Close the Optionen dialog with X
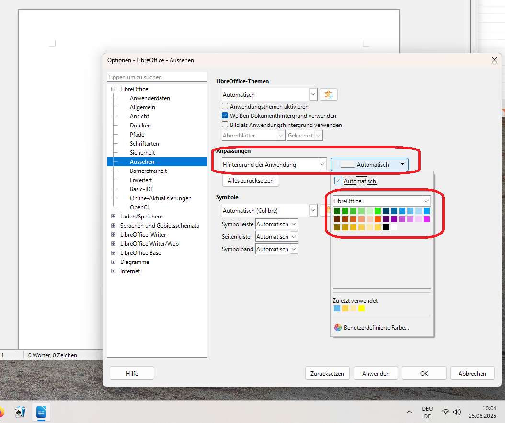 (x=494, y=60)
